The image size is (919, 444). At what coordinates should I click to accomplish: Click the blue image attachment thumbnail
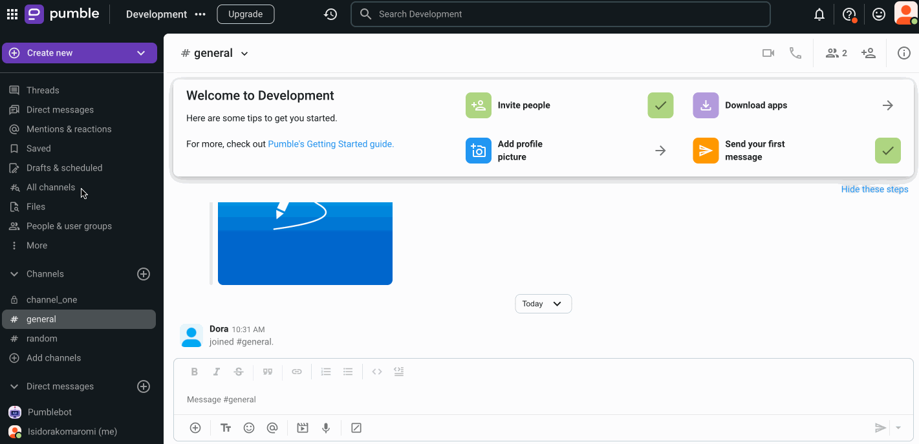305,244
